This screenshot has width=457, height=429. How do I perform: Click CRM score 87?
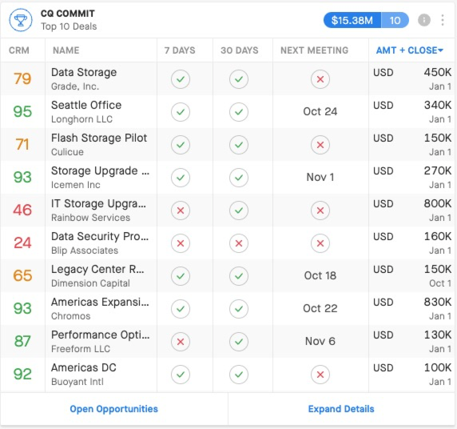click(22, 342)
